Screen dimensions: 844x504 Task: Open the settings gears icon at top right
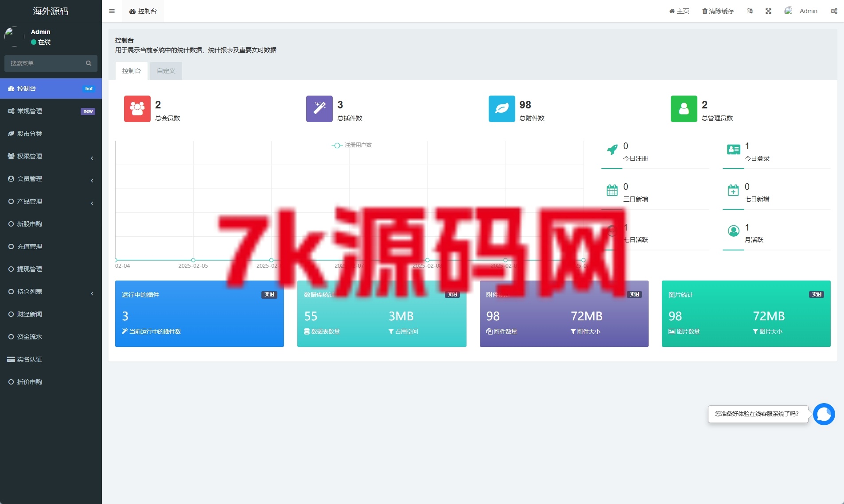834,11
